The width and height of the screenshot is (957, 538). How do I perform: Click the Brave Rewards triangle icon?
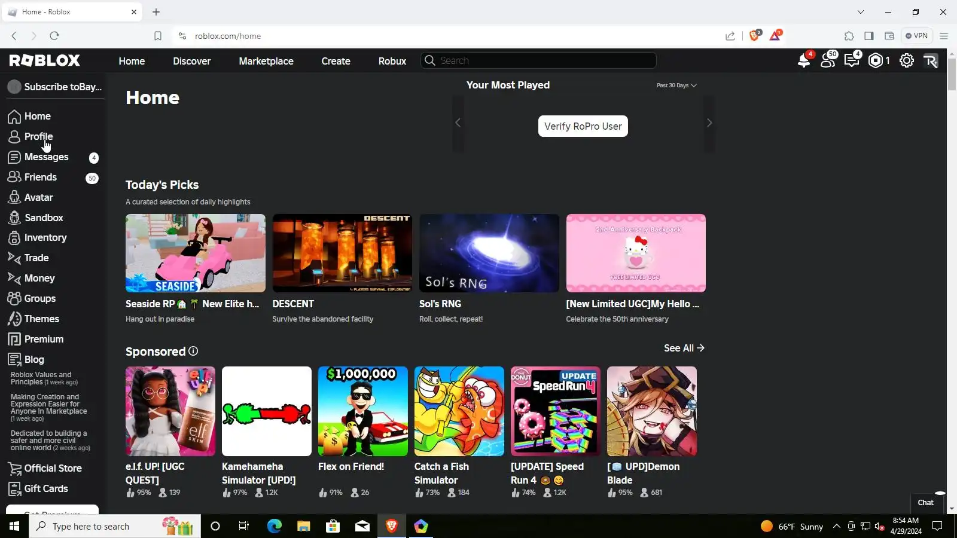(775, 36)
